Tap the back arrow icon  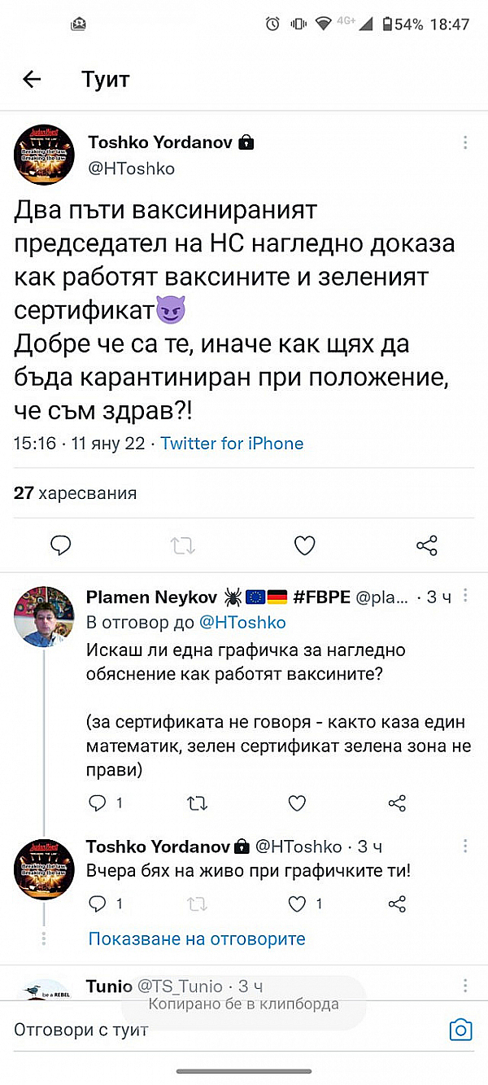32,79
